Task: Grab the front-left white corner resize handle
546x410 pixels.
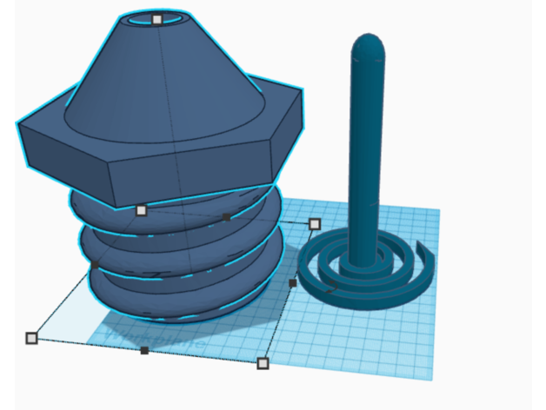Action: (32, 337)
